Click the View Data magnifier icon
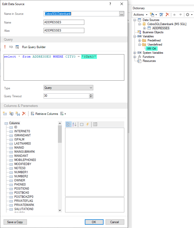 click(17, 47)
